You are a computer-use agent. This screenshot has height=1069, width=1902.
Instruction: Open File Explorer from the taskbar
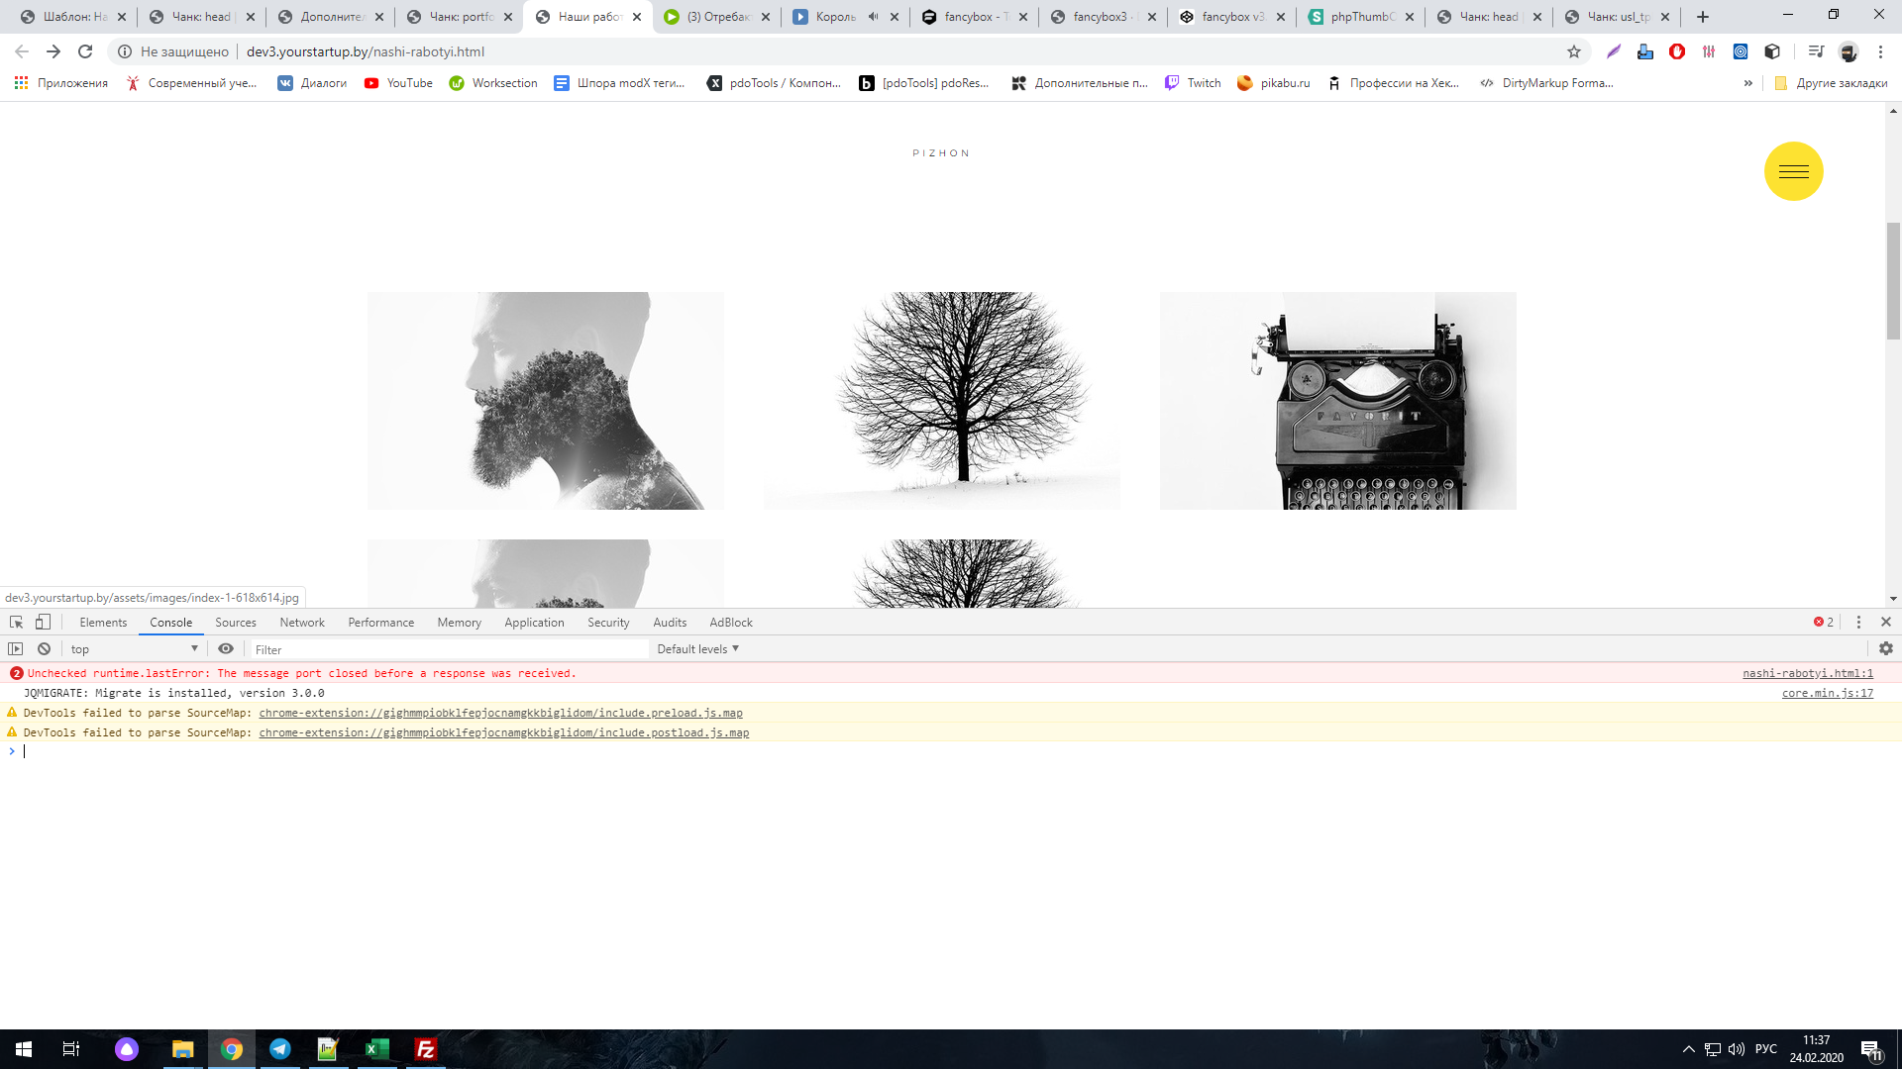click(x=183, y=1049)
